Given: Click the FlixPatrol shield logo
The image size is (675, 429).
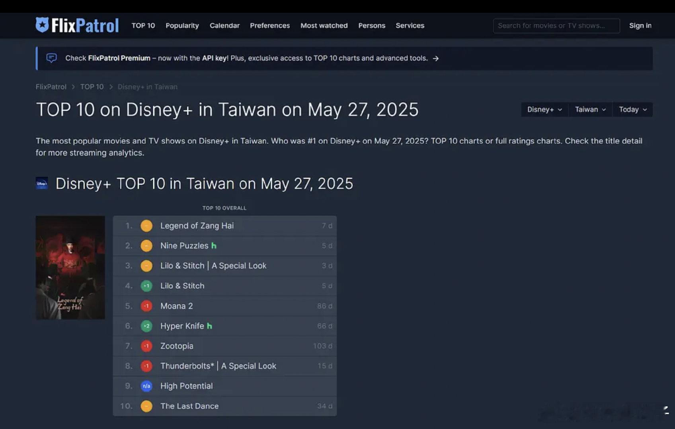Looking at the screenshot, I should point(42,25).
